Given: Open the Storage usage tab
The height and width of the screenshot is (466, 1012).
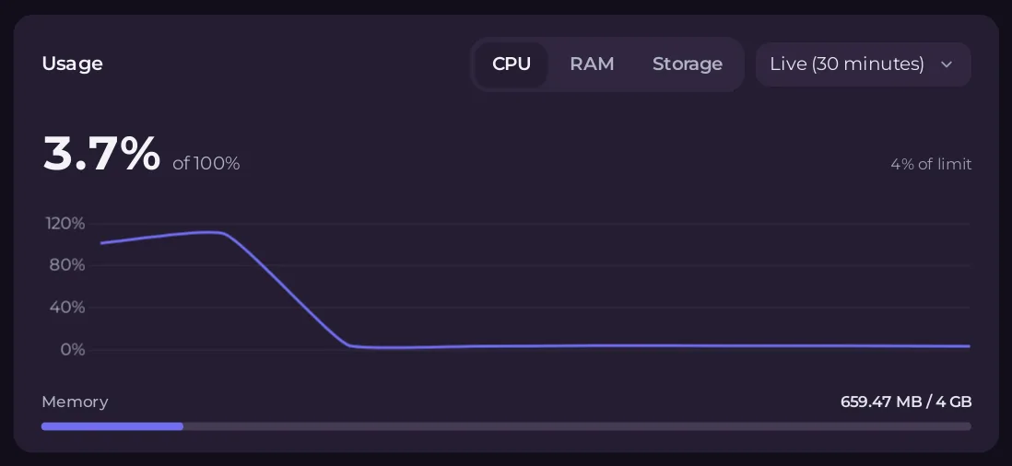Looking at the screenshot, I should (688, 64).
